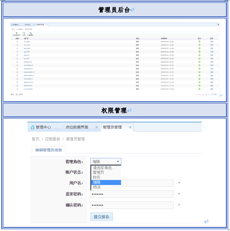Screen dimensions: 230x231
Task: Close the large 管理员管理 tab with its X
Action: (x=130, y=127)
